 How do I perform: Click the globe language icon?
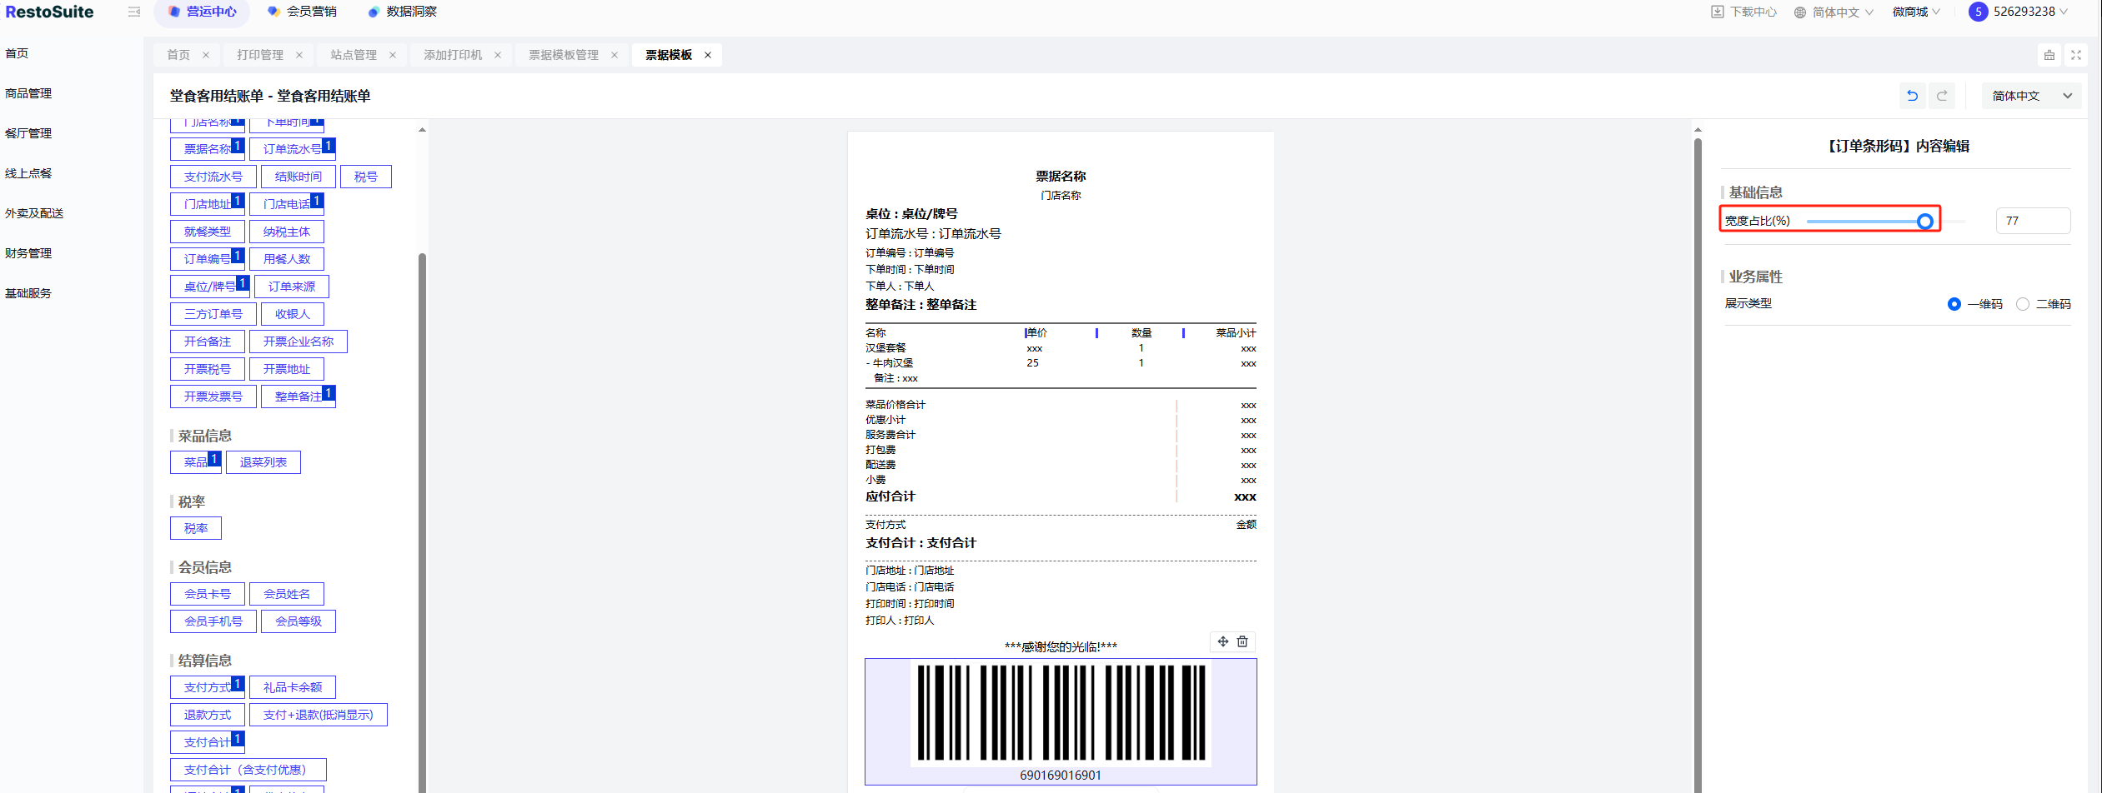pos(1800,12)
